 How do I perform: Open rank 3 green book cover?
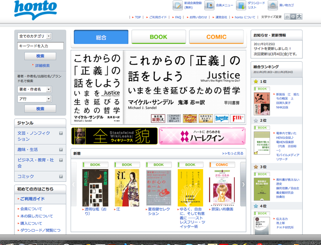click(262, 189)
